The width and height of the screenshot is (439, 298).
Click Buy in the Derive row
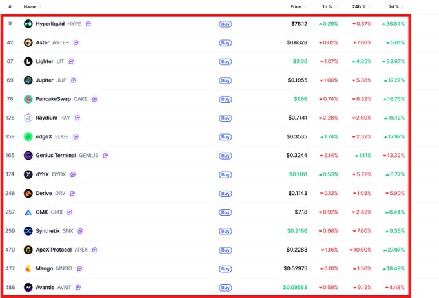coord(225,194)
